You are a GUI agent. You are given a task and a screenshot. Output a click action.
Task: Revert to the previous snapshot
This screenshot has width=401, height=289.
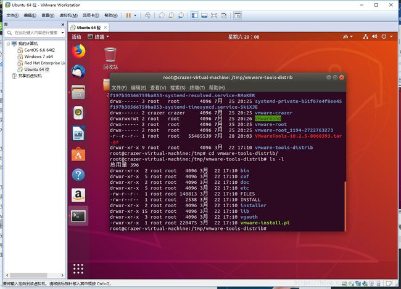[172, 15]
